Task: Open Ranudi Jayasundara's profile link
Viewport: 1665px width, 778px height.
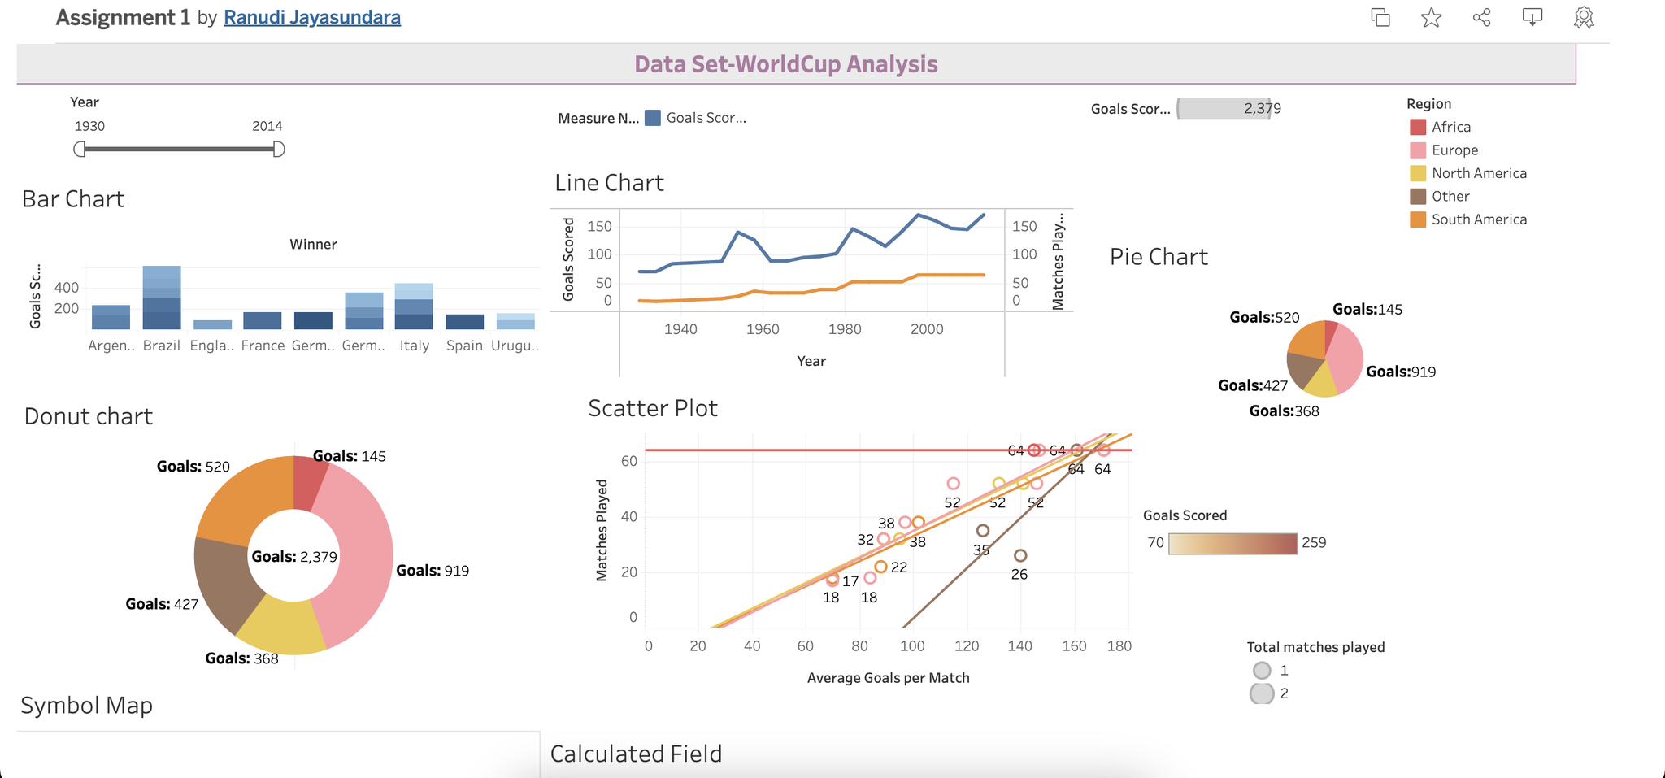Action: point(311,17)
